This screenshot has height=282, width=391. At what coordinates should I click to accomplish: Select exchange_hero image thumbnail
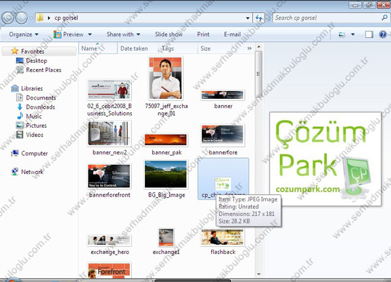pyautogui.click(x=109, y=240)
